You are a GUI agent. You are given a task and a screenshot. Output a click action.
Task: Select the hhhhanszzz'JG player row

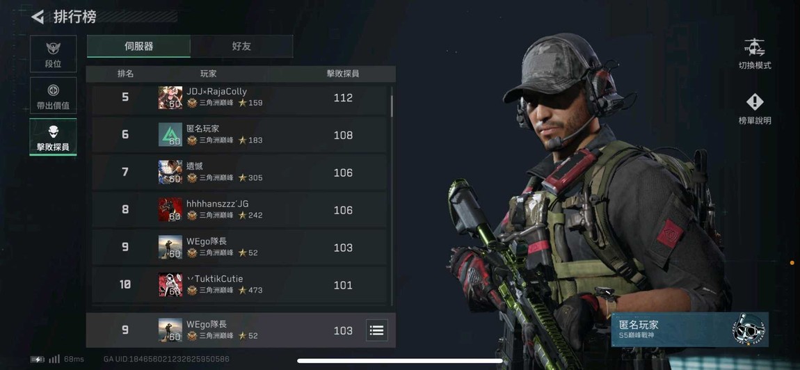pos(239,210)
